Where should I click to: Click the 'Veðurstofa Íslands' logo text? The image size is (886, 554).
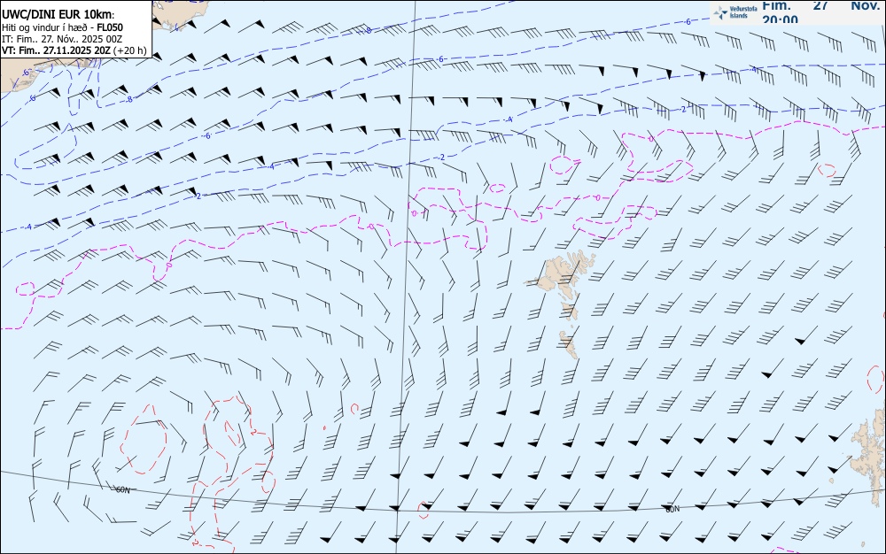click(x=743, y=12)
